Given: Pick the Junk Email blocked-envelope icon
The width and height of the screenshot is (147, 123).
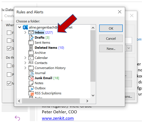Looking at the screenshot, I should click(x=31, y=78).
